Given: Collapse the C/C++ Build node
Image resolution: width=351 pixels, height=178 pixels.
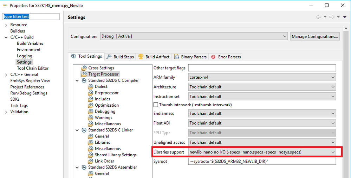Looking at the screenshot, I should click(6, 37).
